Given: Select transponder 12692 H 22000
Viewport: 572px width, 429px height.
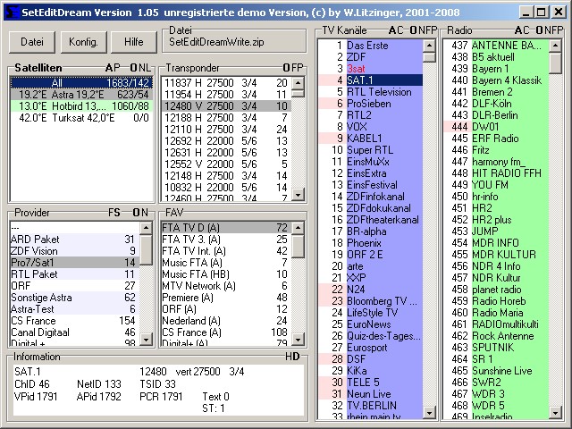Looking at the screenshot, I should pos(226,141).
